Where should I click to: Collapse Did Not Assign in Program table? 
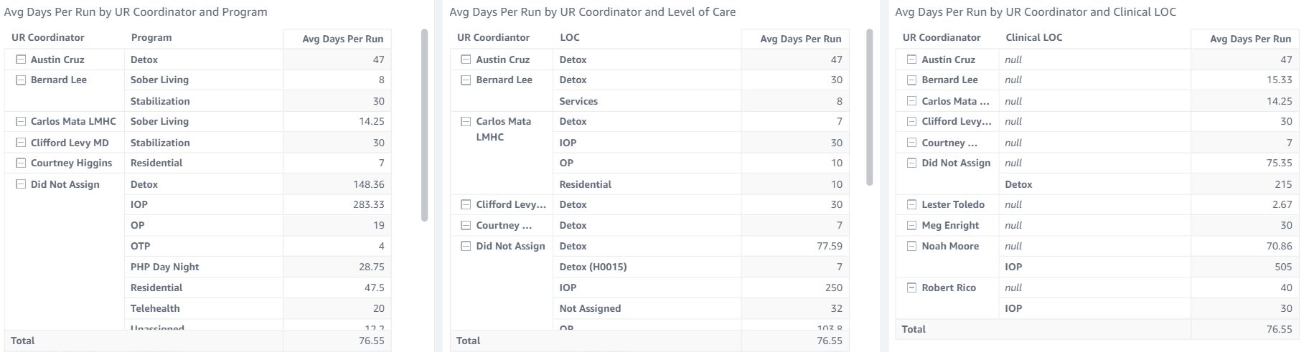(x=21, y=184)
